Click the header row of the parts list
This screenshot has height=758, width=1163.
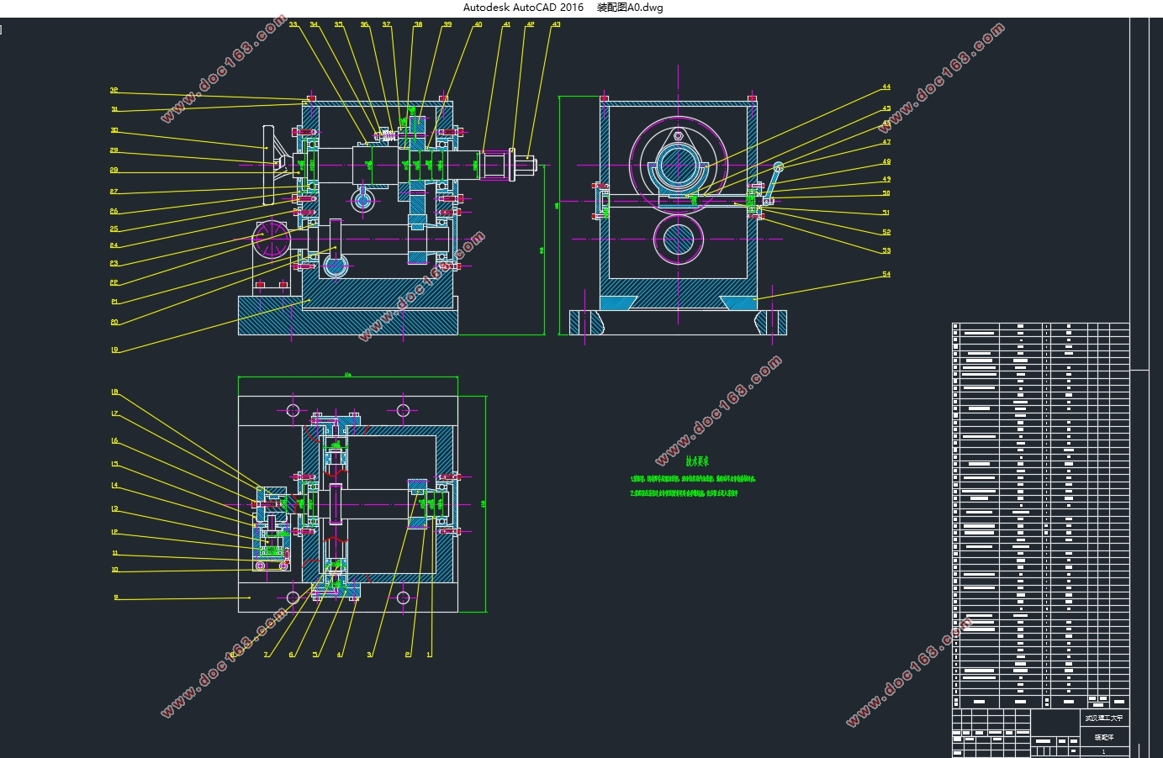[x=1040, y=702]
